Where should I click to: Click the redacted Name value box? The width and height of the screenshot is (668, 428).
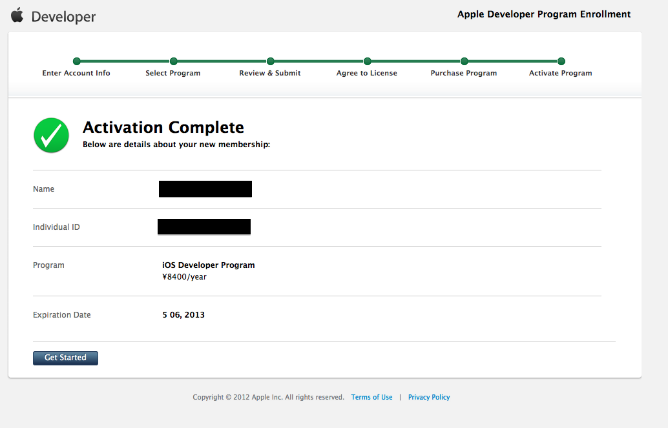click(x=205, y=189)
